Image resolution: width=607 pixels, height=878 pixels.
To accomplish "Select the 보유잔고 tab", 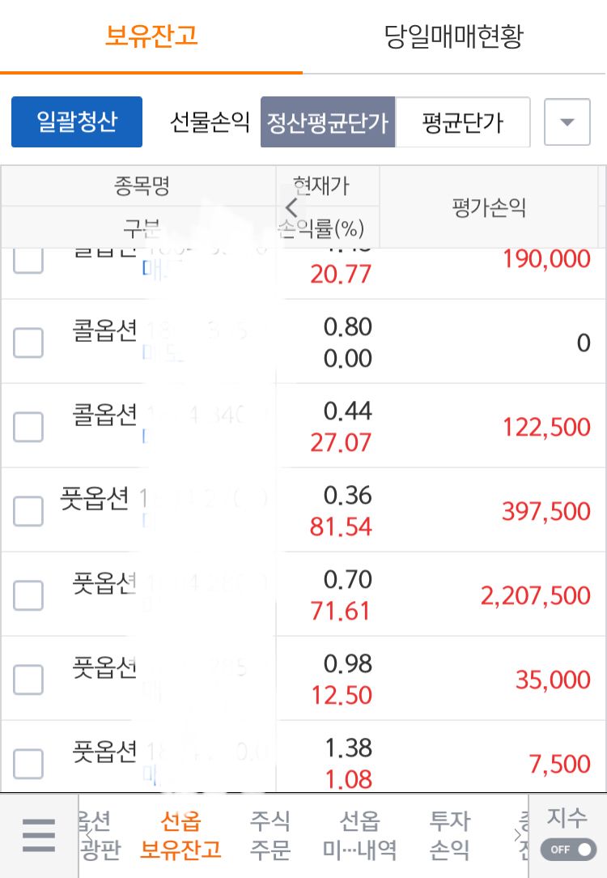I will tap(151, 37).
